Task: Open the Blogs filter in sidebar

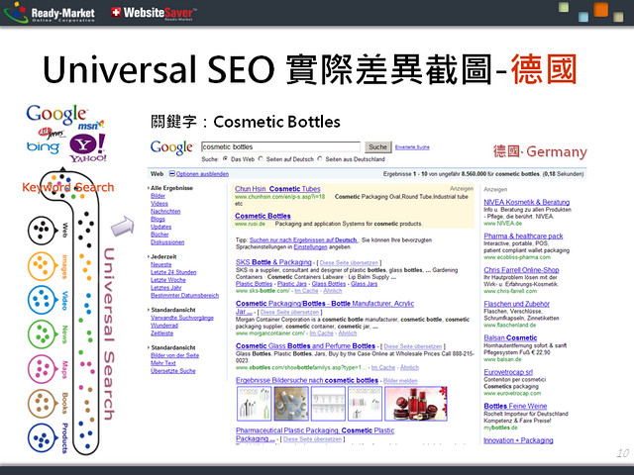Action: 158,219
